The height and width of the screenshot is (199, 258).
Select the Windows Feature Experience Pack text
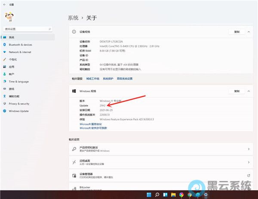click(127, 119)
